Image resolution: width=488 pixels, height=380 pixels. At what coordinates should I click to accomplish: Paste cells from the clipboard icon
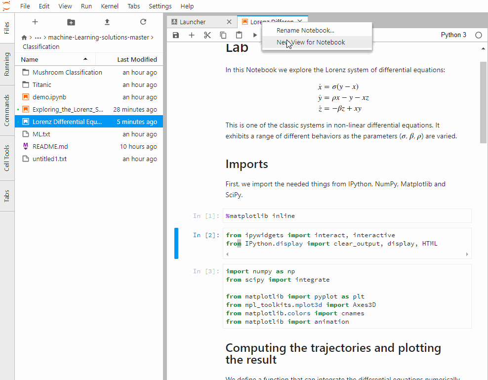point(239,35)
